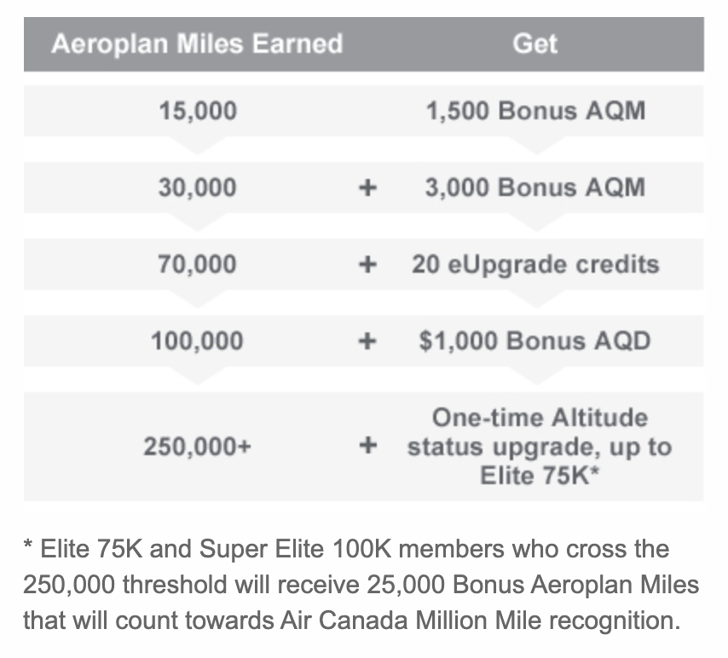728x658 pixels.
Task: Click the 15,000 miles cell
Action: (197, 111)
